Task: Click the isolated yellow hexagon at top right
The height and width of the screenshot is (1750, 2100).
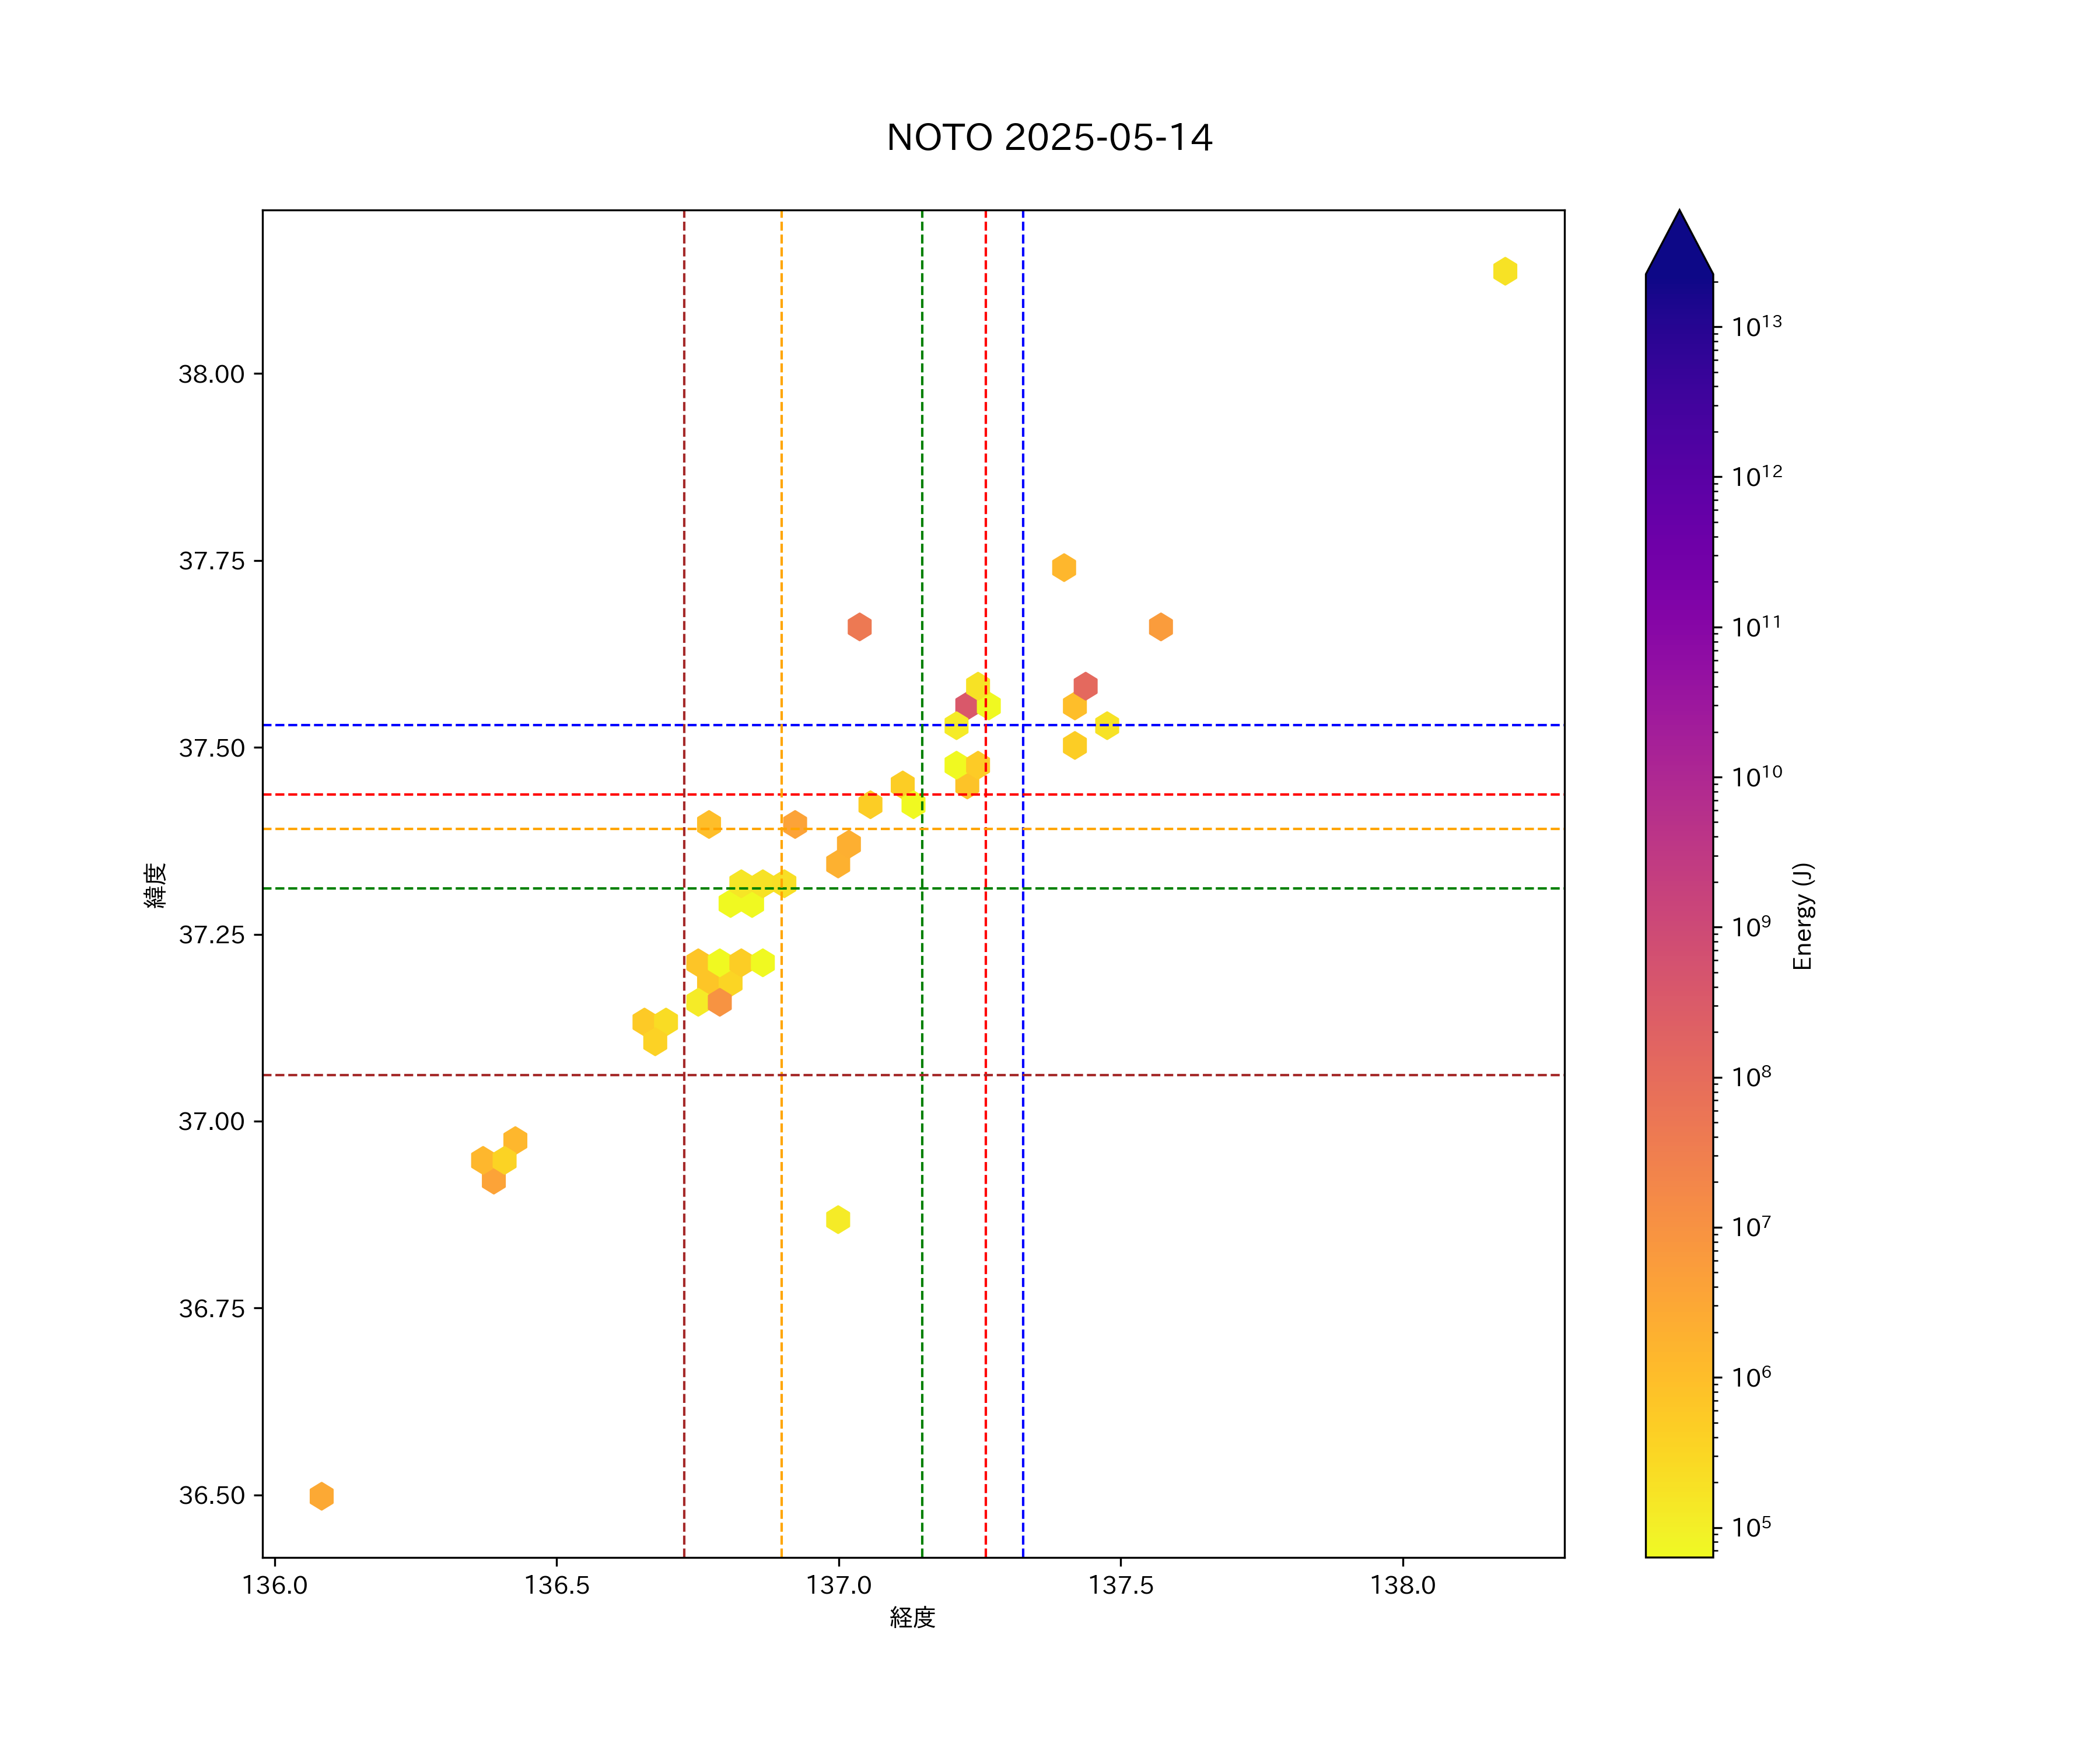Action: 1504,271
